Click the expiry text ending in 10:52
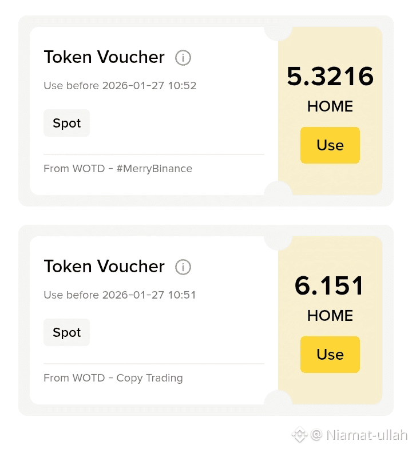The image size is (412, 449). click(x=120, y=86)
